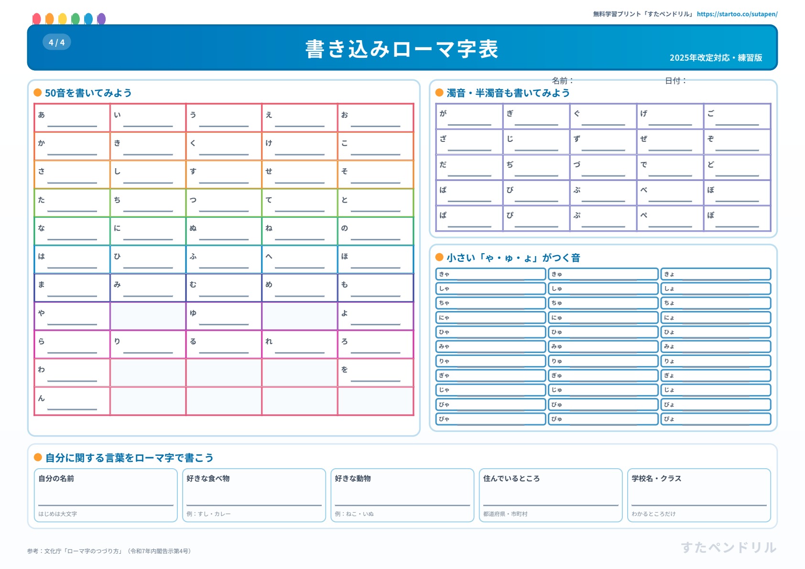Select the あ answer cell
Image resolution: width=805 pixels, height=569 pixels.
72,118
